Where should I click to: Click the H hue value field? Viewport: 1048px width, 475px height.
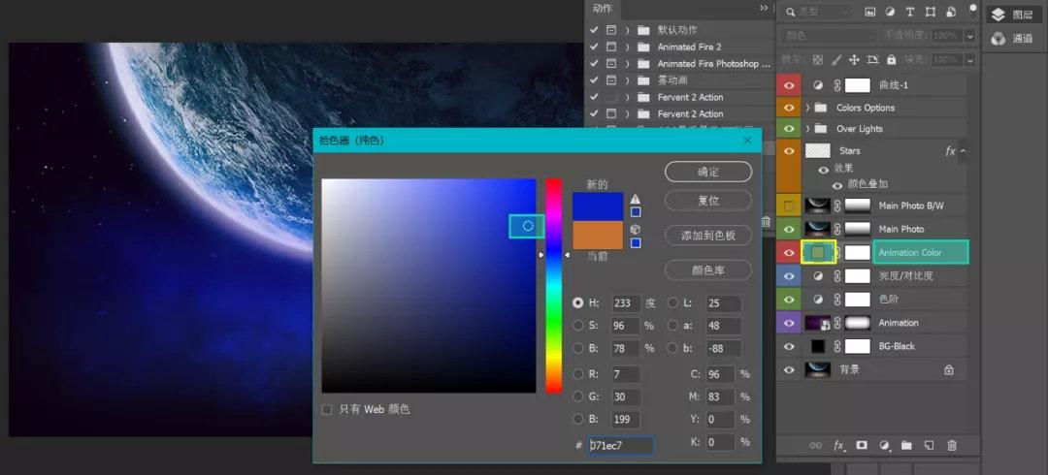point(627,303)
